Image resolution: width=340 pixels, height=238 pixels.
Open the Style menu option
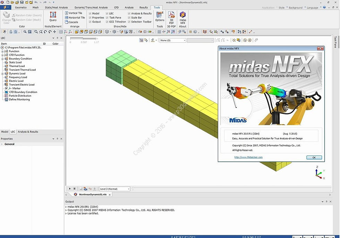[x=281, y=8]
